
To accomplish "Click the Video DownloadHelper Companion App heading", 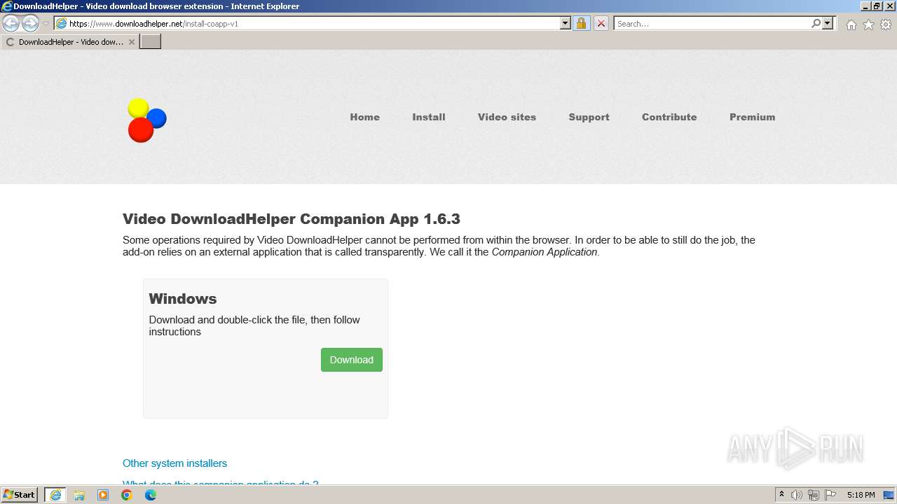I will [292, 219].
